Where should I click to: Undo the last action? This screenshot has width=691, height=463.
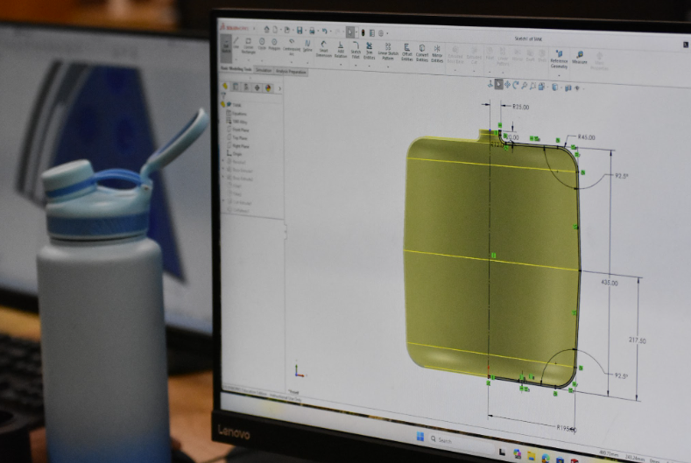point(325,32)
